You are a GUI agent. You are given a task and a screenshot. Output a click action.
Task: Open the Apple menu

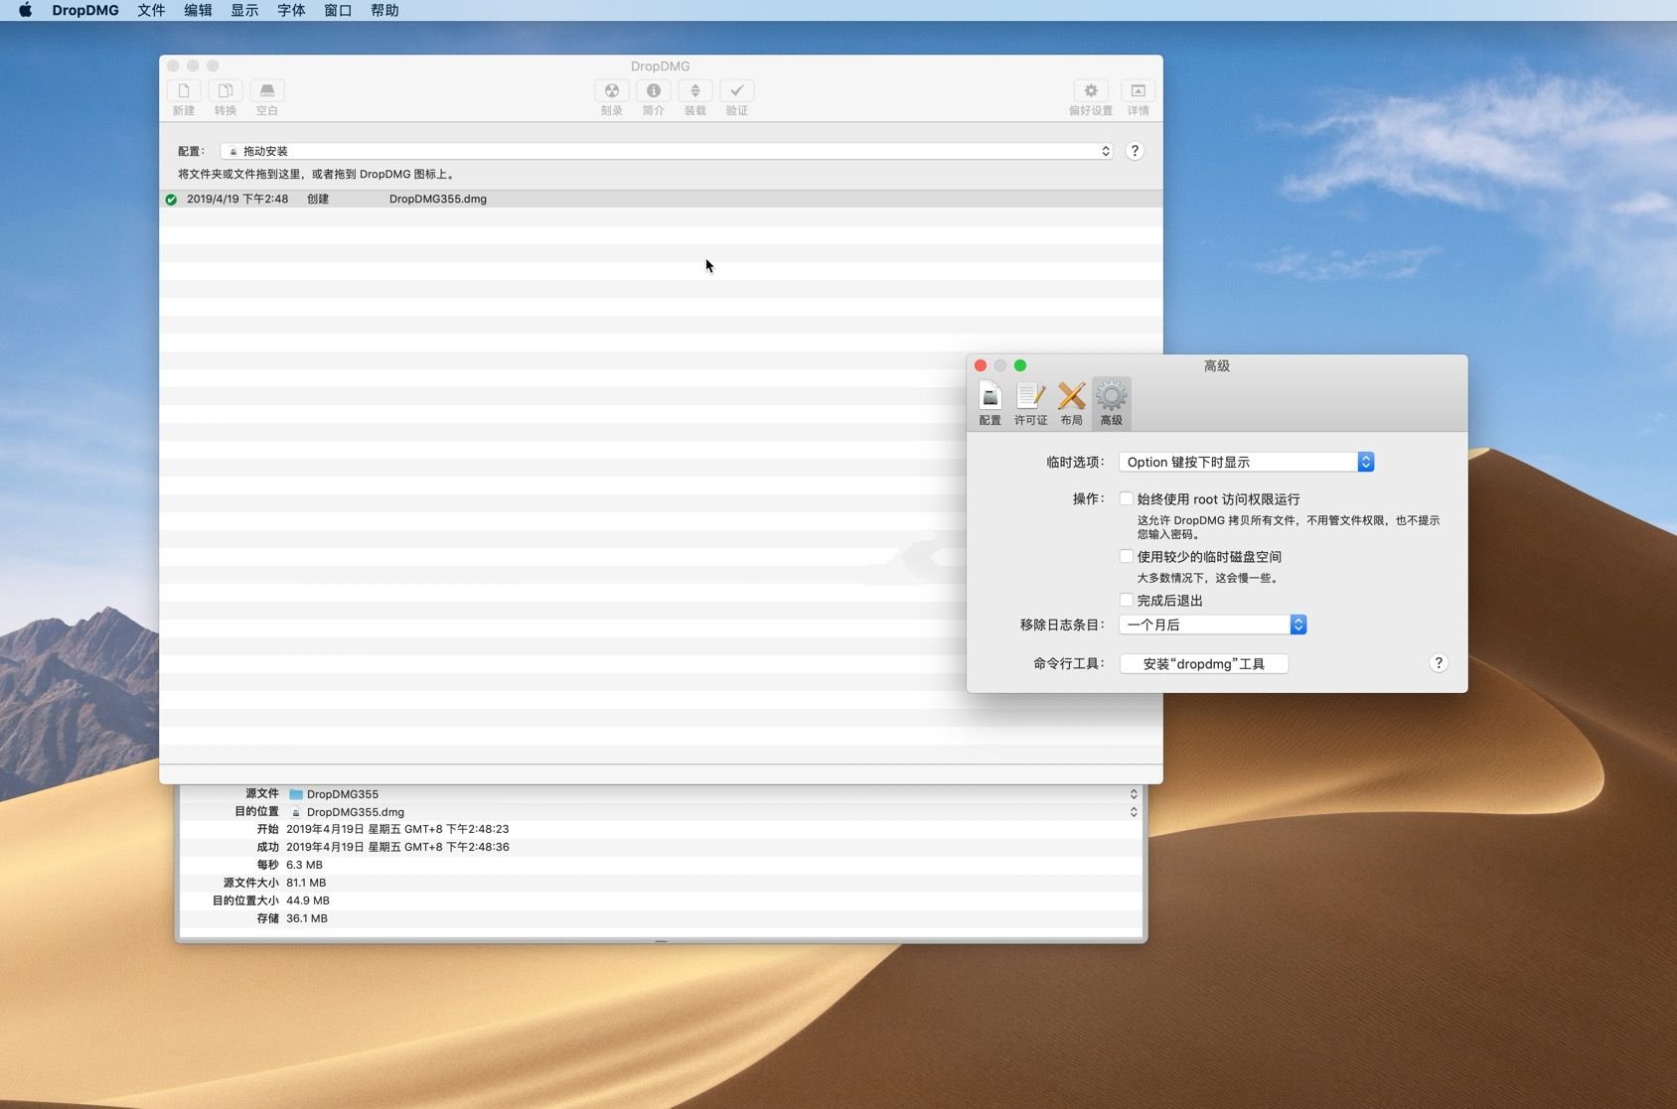click(25, 10)
